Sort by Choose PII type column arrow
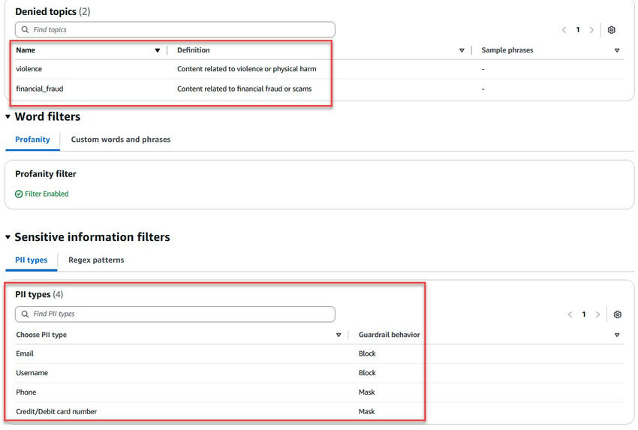The width and height of the screenshot is (638, 430). click(x=339, y=335)
